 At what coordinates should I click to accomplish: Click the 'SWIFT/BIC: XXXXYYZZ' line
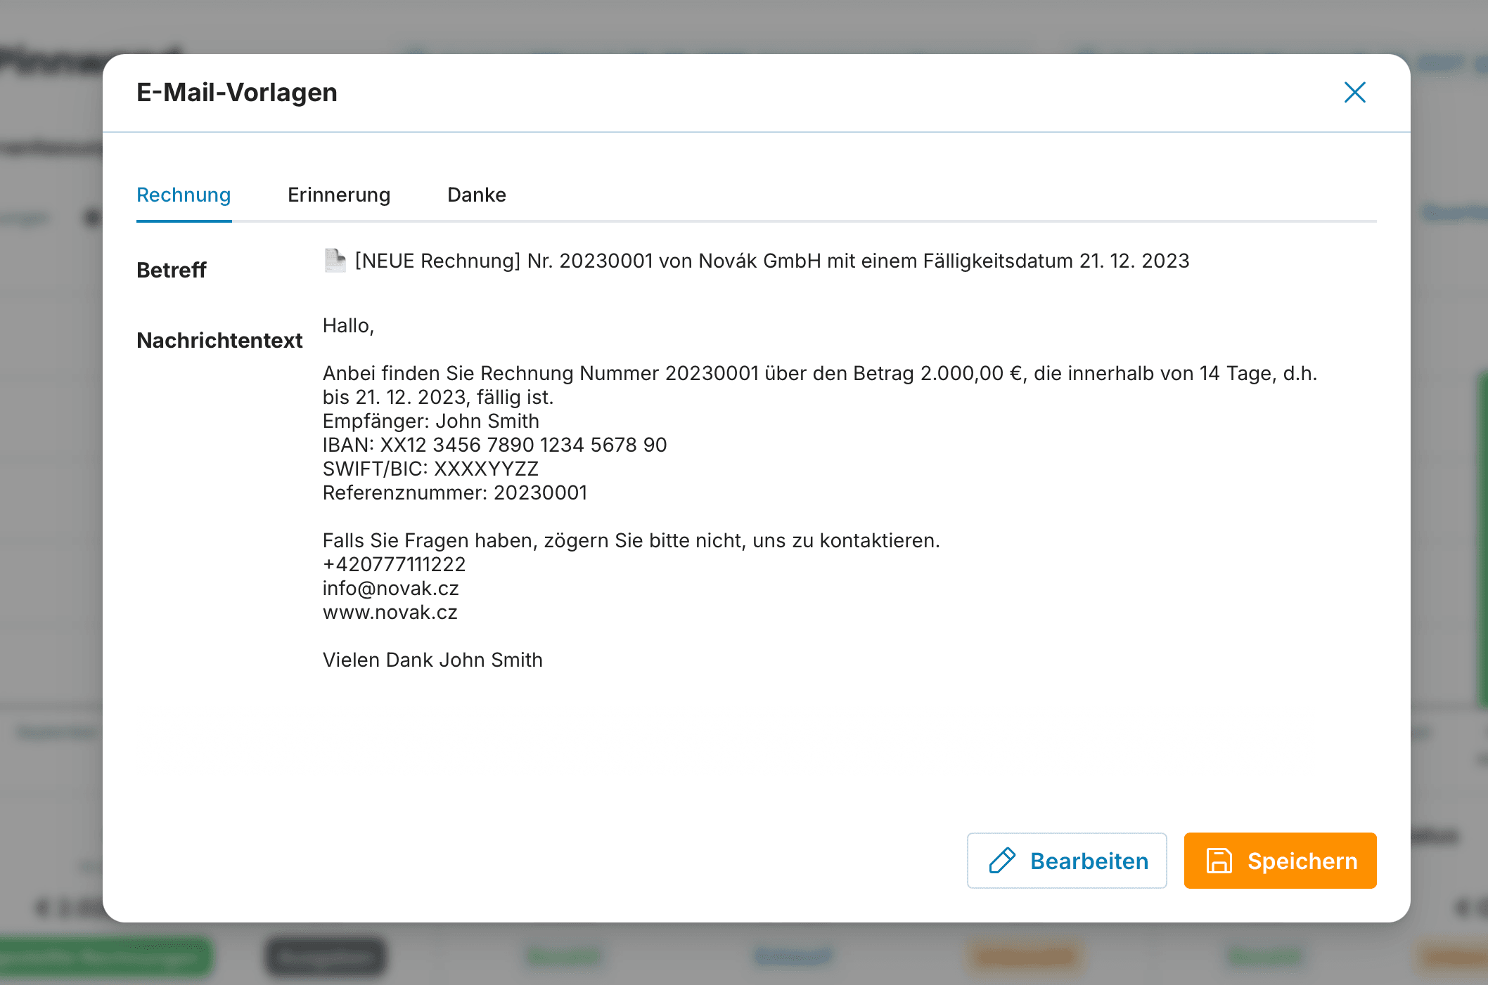click(430, 469)
